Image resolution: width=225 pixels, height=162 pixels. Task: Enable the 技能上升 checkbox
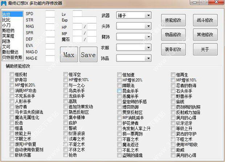coord(12,133)
